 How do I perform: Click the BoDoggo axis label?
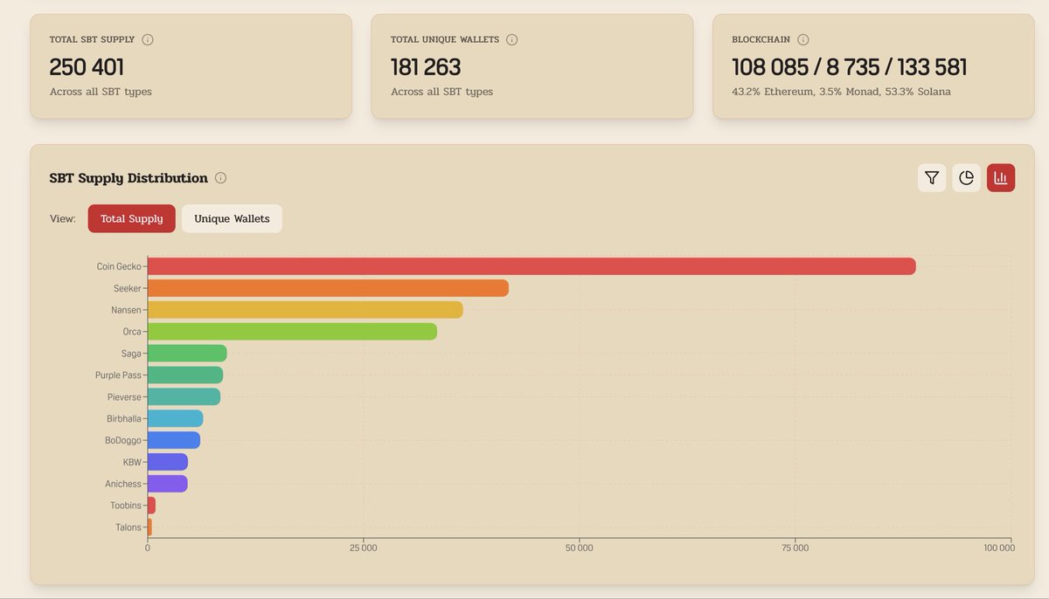point(123,440)
